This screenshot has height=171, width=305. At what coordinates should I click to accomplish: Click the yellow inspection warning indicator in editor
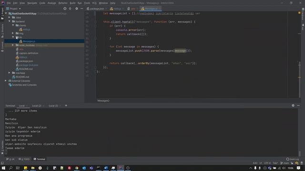(x=299, y=13)
